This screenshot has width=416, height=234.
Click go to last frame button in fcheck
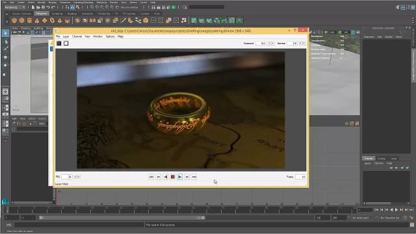(x=194, y=177)
